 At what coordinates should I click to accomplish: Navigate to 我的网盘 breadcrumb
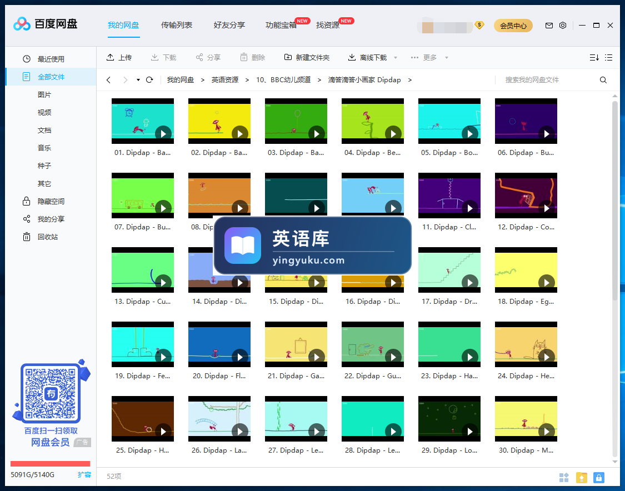point(180,80)
